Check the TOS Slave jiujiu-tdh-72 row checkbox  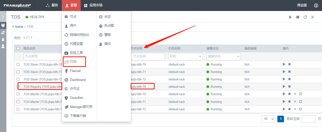(18, 79)
